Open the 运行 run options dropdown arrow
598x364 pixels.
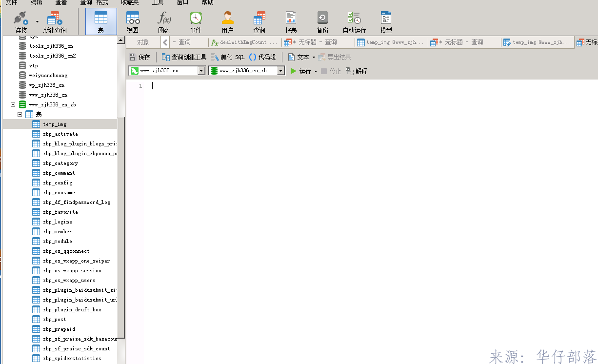316,71
